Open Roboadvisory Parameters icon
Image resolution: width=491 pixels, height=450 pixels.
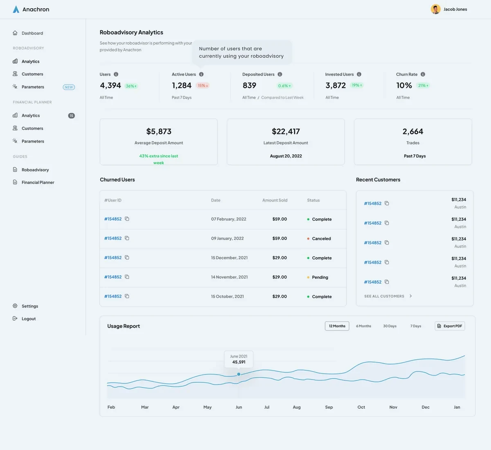[15, 86]
